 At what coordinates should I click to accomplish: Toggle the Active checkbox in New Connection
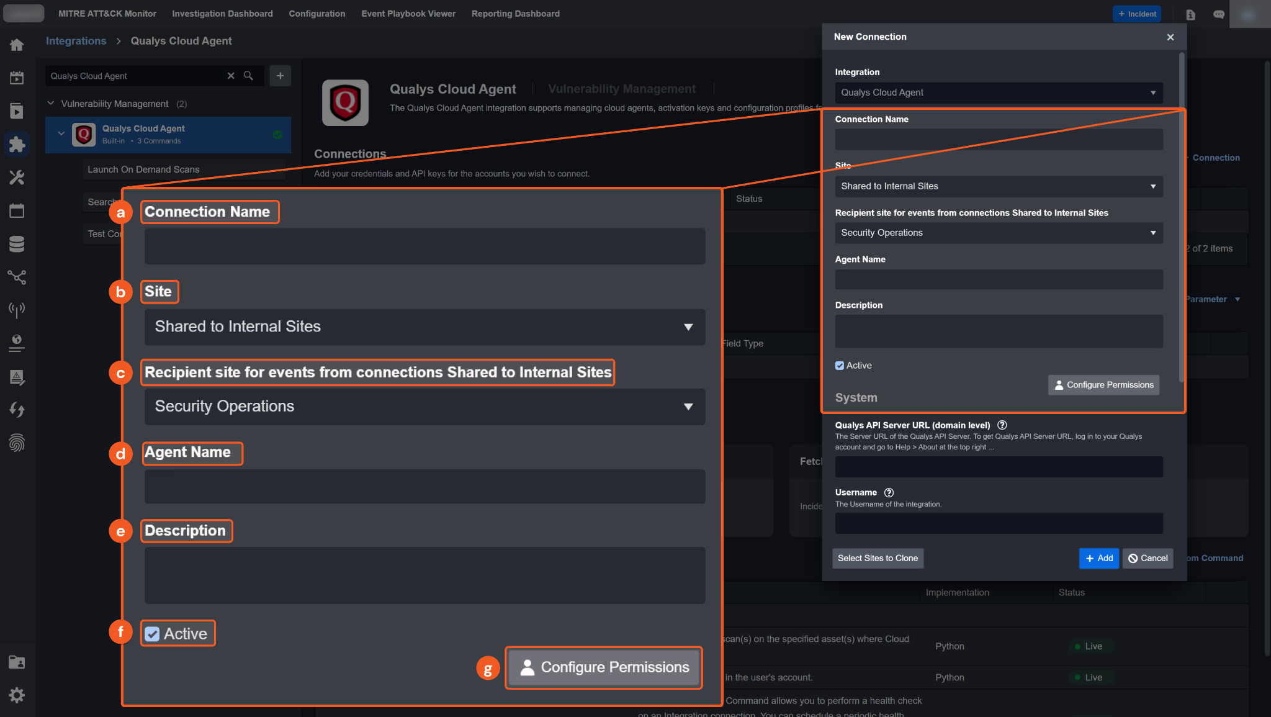coord(840,366)
